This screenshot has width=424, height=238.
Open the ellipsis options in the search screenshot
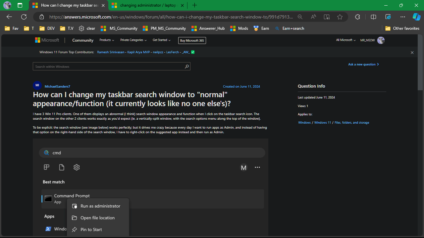(257, 168)
